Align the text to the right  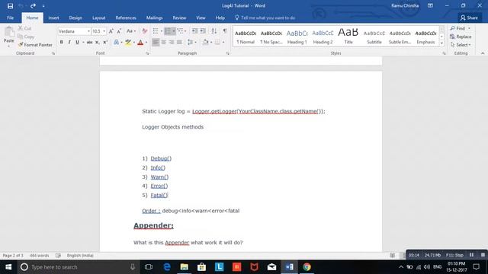click(x=172, y=43)
